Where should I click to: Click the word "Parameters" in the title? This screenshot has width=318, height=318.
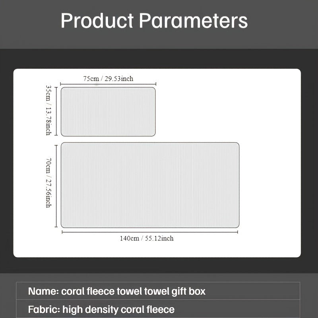point(194,21)
